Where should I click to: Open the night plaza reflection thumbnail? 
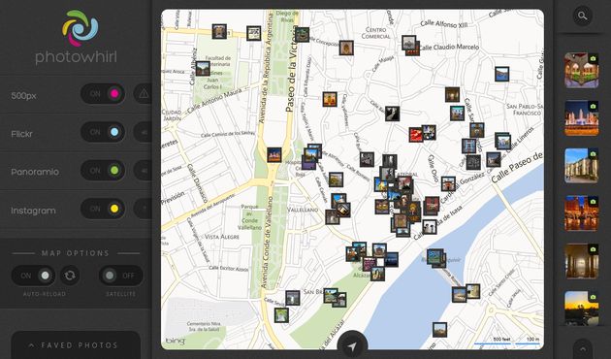coord(581,213)
